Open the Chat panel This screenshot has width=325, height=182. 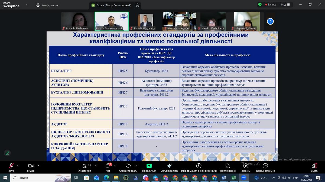[x=108, y=167]
